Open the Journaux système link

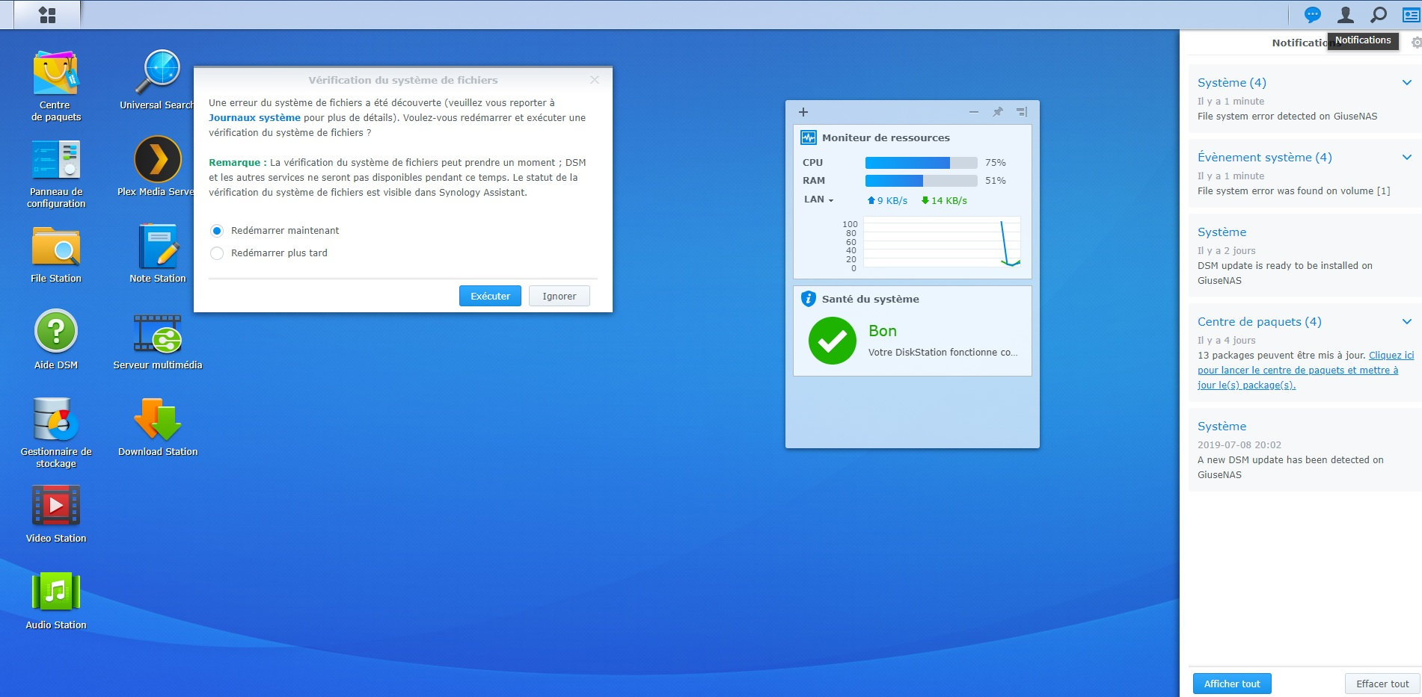click(254, 117)
